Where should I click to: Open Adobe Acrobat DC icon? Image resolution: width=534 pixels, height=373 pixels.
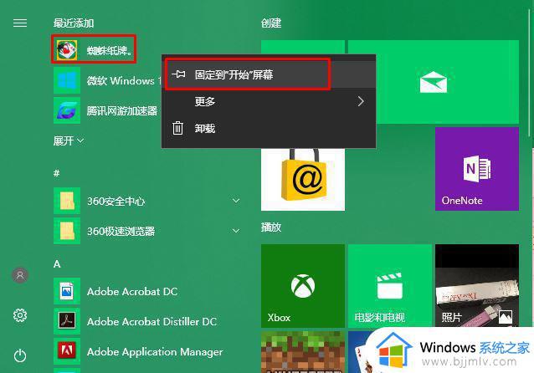tap(67, 291)
